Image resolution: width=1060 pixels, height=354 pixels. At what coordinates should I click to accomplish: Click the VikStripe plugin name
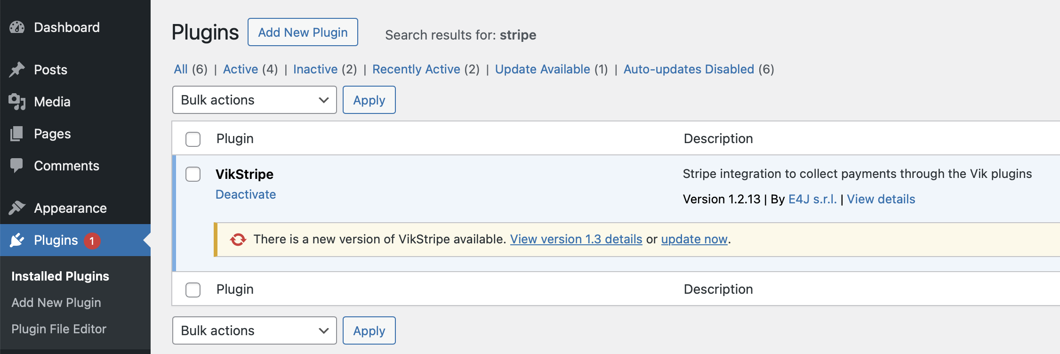click(x=245, y=174)
